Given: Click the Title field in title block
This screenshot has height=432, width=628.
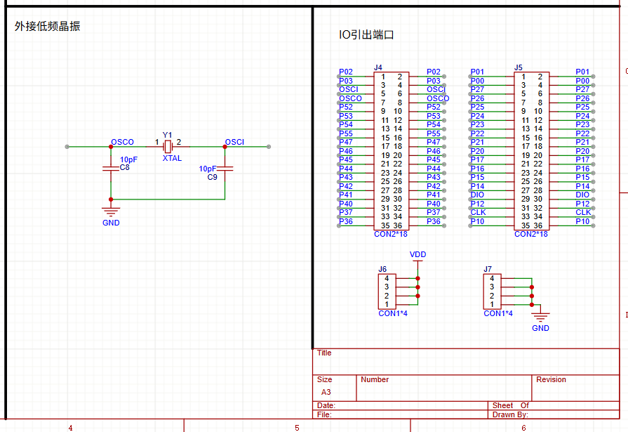Looking at the screenshot, I should (x=466, y=361).
